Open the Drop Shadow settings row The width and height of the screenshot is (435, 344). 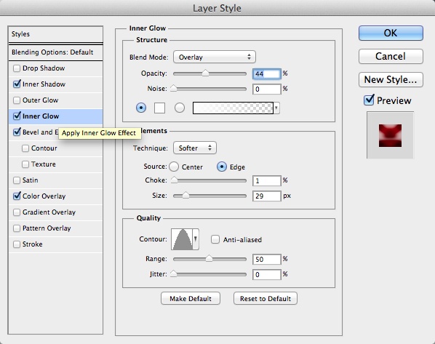56,68
